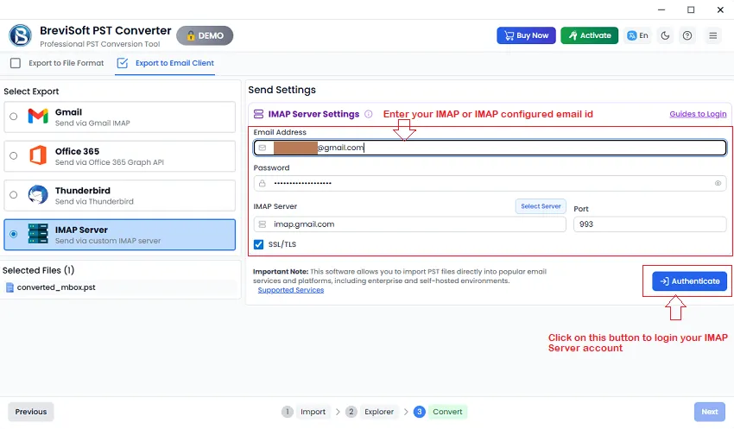Click the lock icon in Password field
The width and height of the screenshot is (734, 429).
click(263, 183)
